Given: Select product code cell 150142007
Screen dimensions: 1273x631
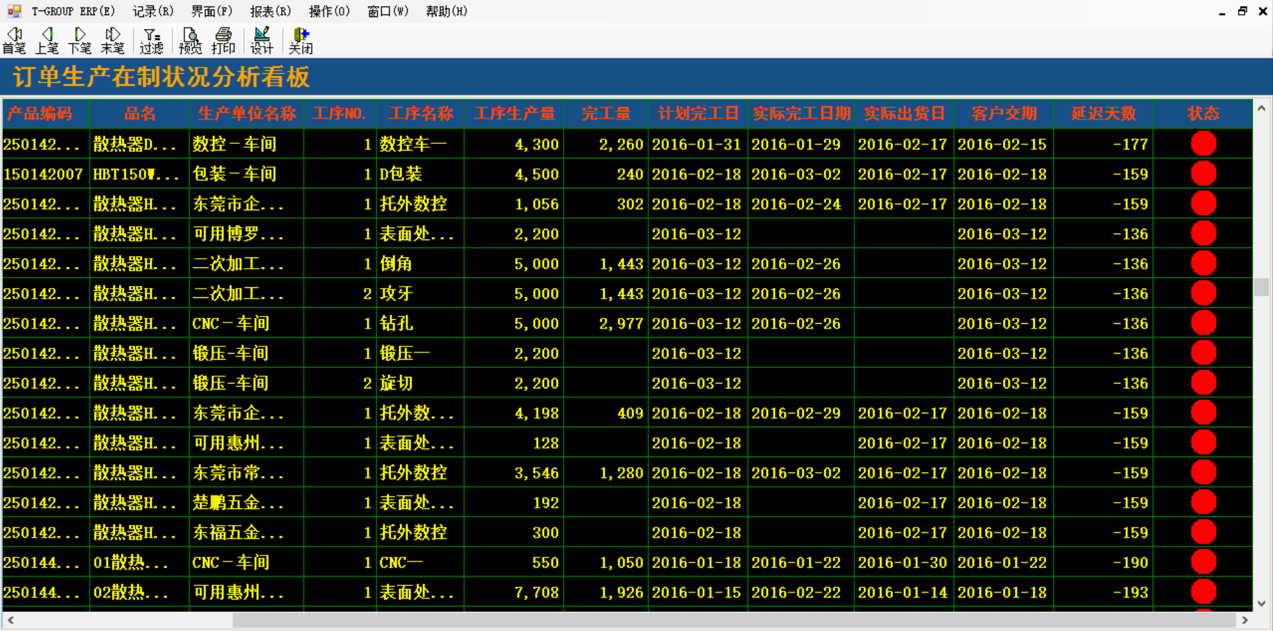Looking at the screenshot, I should [46, 174].
